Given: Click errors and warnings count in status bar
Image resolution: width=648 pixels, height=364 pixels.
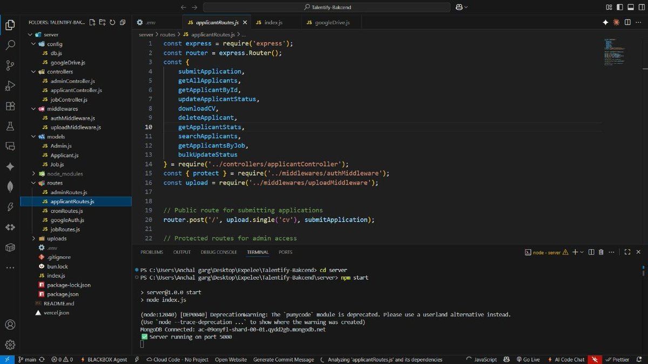Looking at the screenshot, I should point(63,359).
